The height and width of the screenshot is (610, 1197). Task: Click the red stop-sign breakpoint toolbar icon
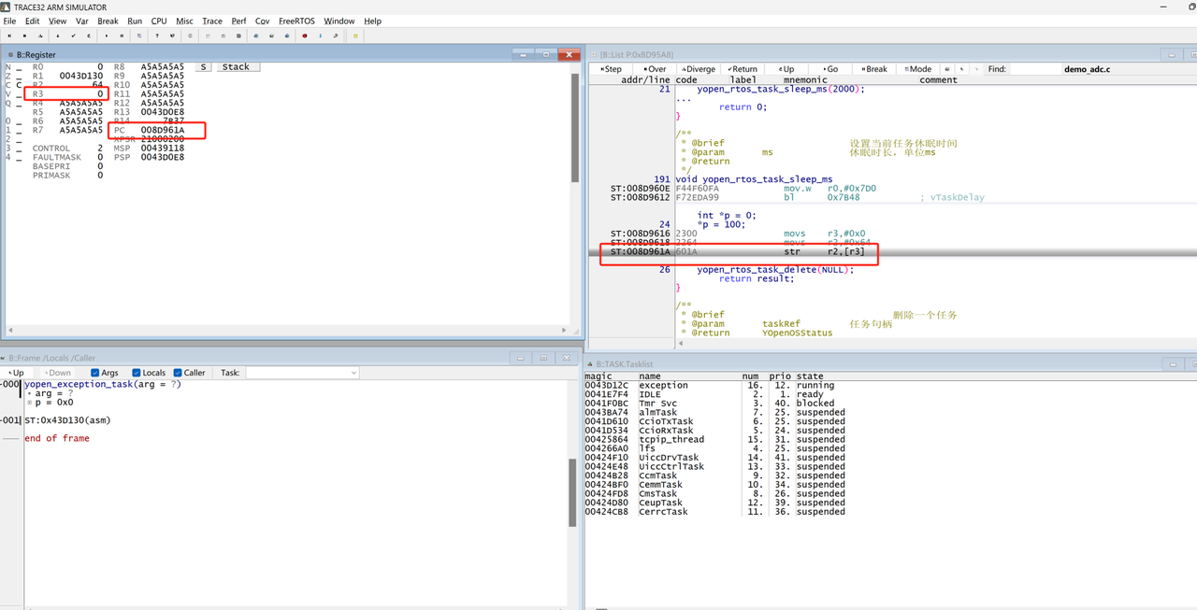point(305,35)
